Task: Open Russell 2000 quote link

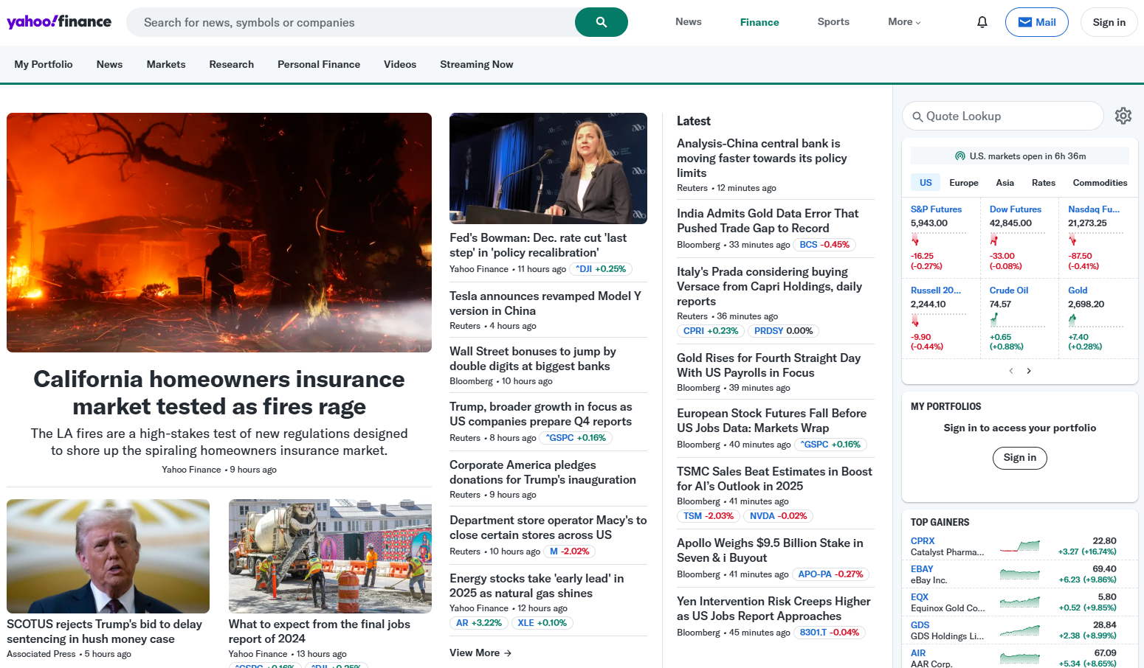Action: click(x=936, y=290)
